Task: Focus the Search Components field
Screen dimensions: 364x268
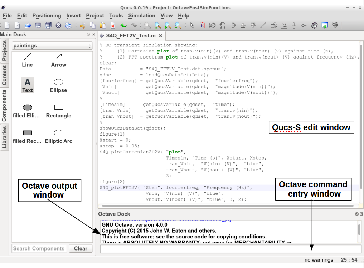Action: (x=39, y=249)
